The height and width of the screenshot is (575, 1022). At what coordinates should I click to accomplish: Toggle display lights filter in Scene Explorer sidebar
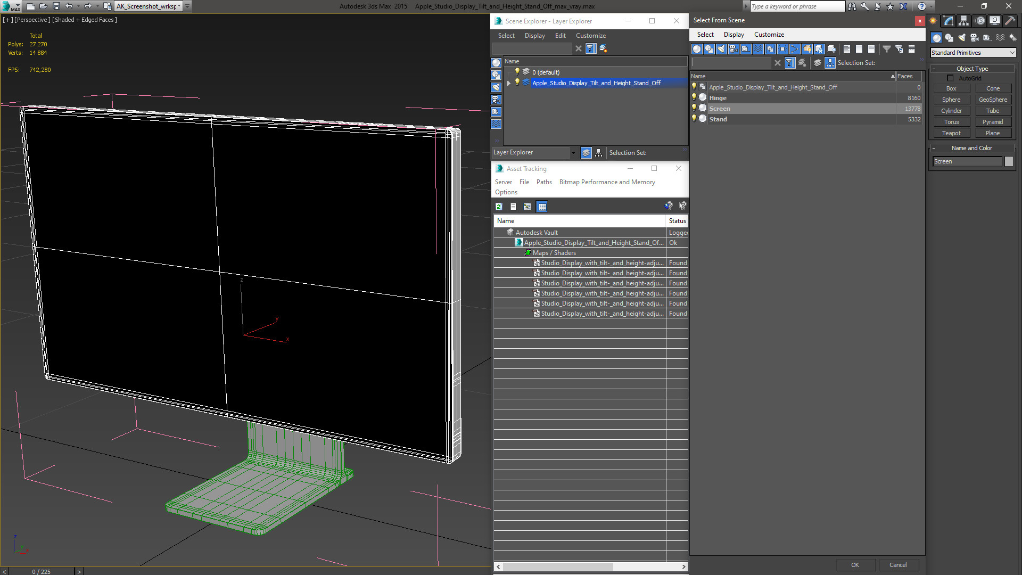click(496, 87)
